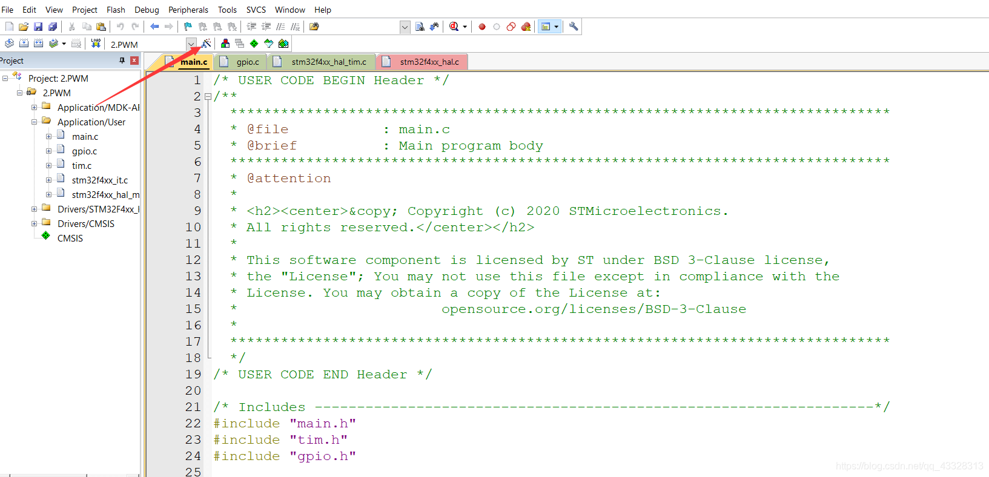Expand the main.c tree node
The width and height of the screenshot is (989, 477).
(x=48, y=137)
